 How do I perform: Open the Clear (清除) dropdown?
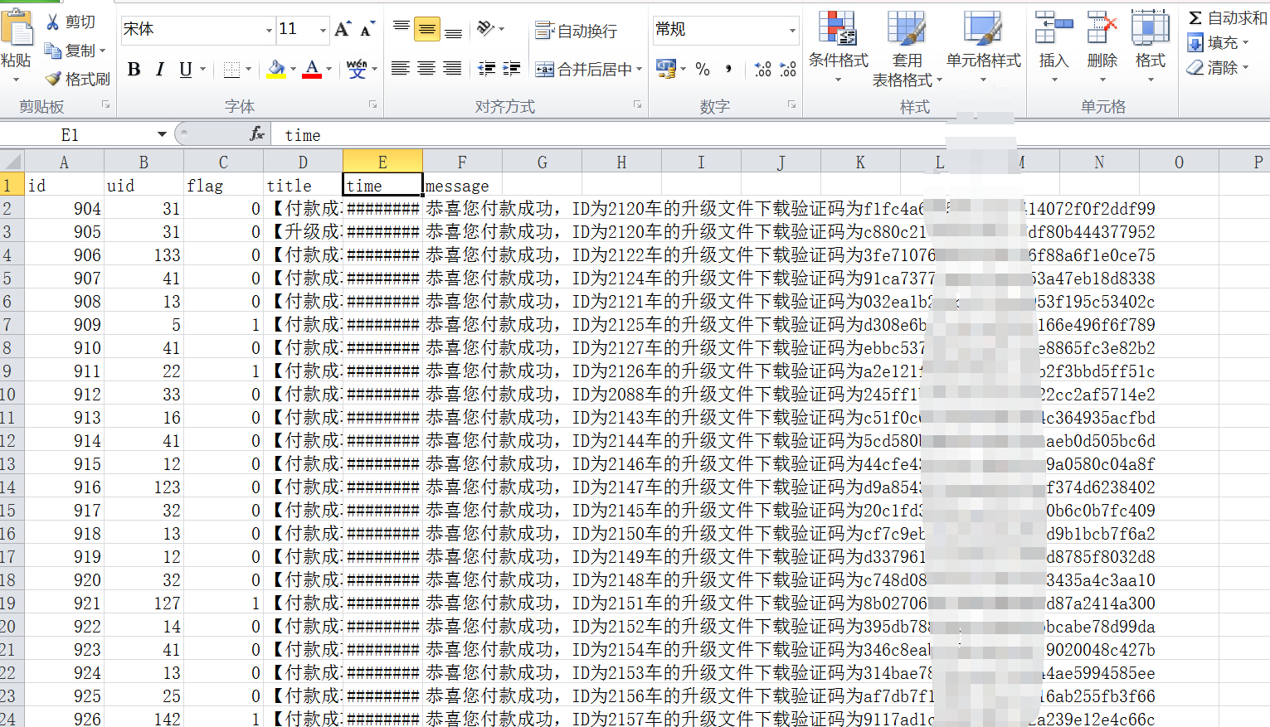pyautogui.click(x=1218, y=67)
